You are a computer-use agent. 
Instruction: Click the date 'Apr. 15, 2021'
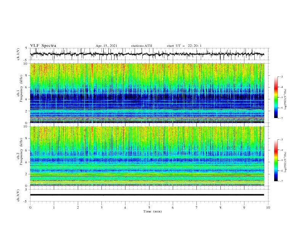click(x=106, y=46)
